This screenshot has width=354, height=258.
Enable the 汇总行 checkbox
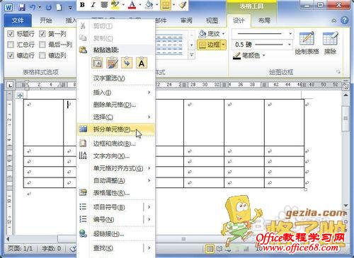(11, 45)
